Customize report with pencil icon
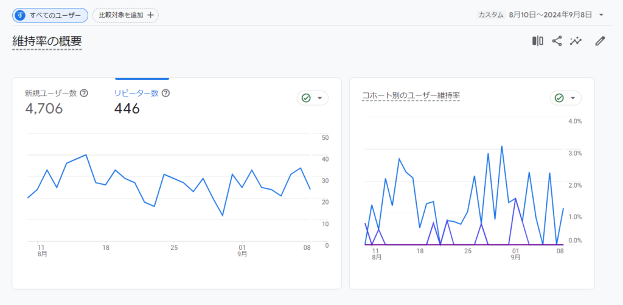The height and width of the screenshot is (305, 623). (x=600, y=41)
